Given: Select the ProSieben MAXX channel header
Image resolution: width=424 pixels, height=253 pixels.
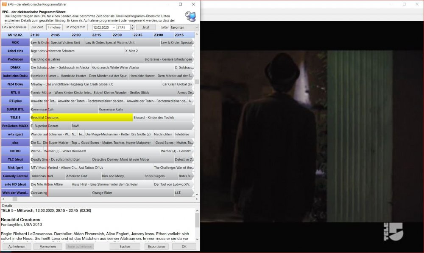Looking at the screenshot, I should point(15,126).
